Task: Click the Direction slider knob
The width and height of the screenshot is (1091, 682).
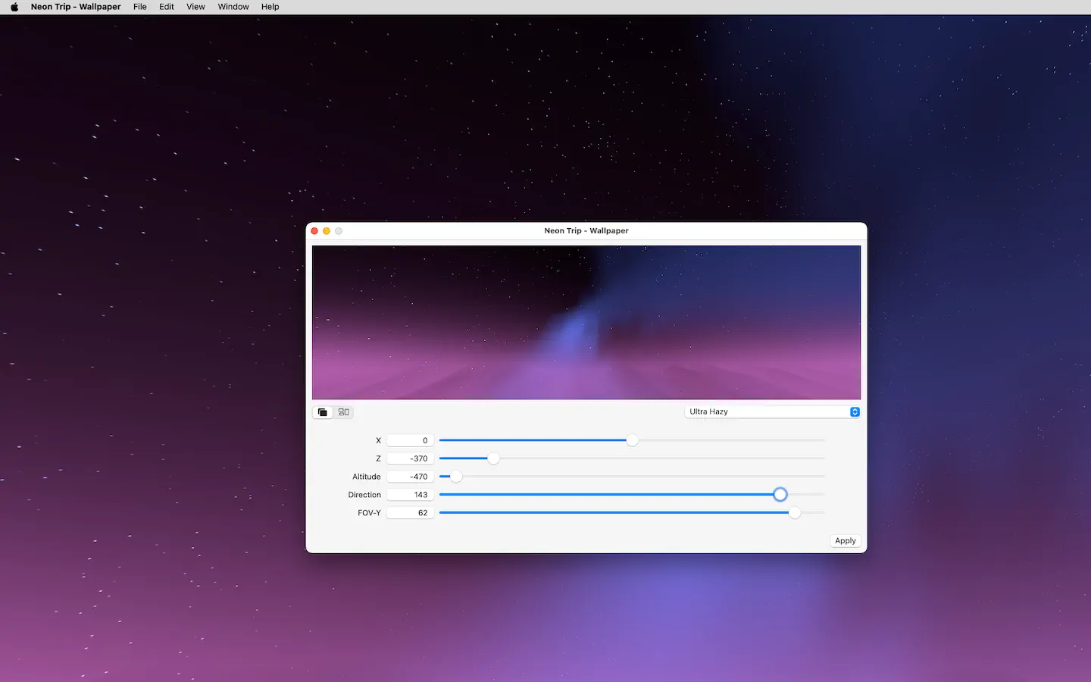Action: [x=780, y=495]
